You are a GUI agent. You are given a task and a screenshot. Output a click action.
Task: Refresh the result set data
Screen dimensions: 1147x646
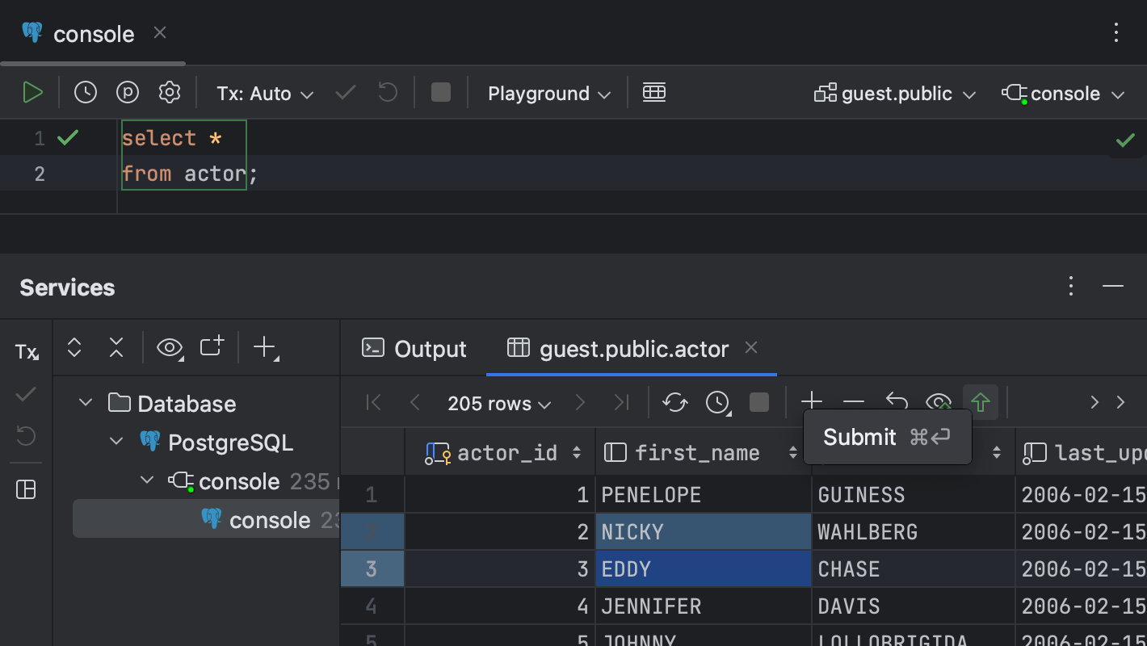point(675,401)
